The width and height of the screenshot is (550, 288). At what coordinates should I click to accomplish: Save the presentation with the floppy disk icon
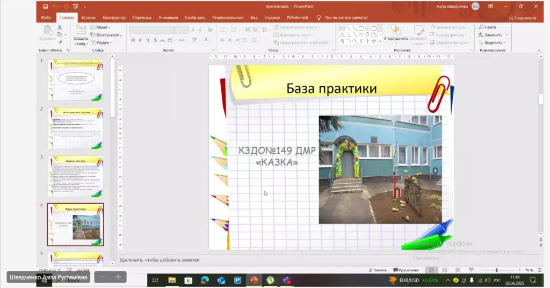click(x=45, y=6)
